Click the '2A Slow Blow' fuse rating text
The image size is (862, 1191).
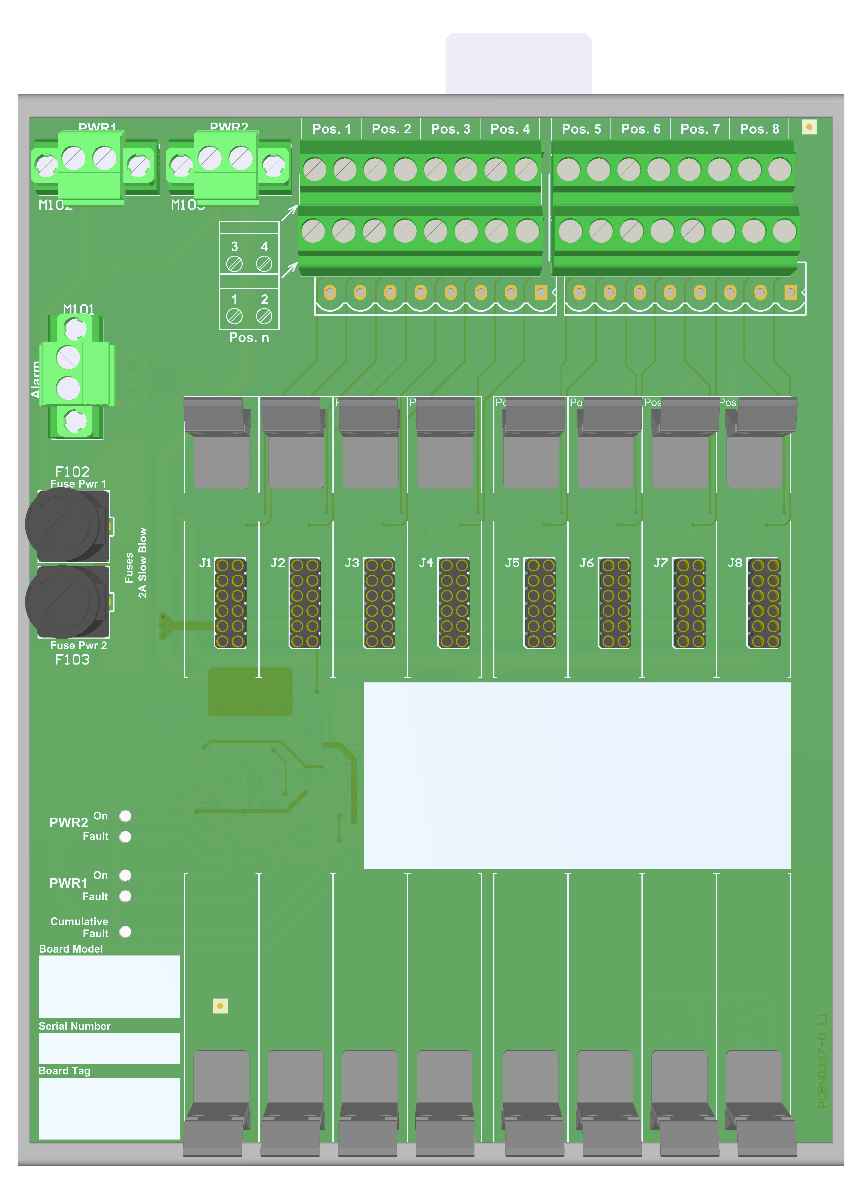click(x=142, y=562)
